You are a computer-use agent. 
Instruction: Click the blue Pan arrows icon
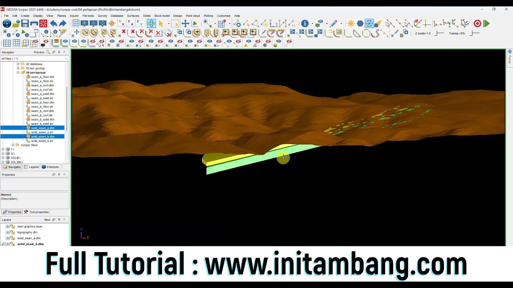185,24
